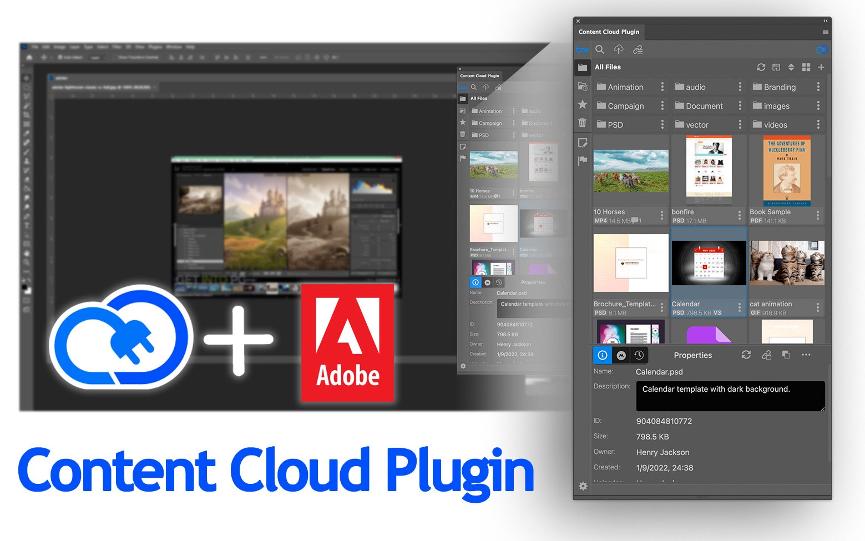Open favorites via the star sidebar icon

582,104
